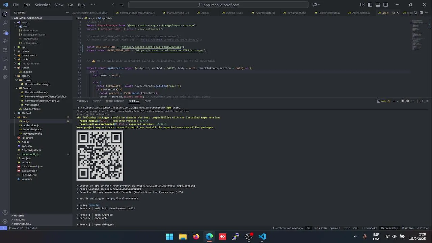Open the PORTS panel tab

pyautogui.click(x=148, y=101)
